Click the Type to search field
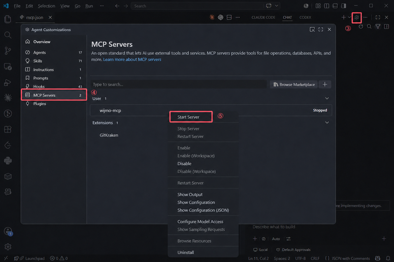Image resolution: width=394 pixels, height=262 pixels. (179, 85)
